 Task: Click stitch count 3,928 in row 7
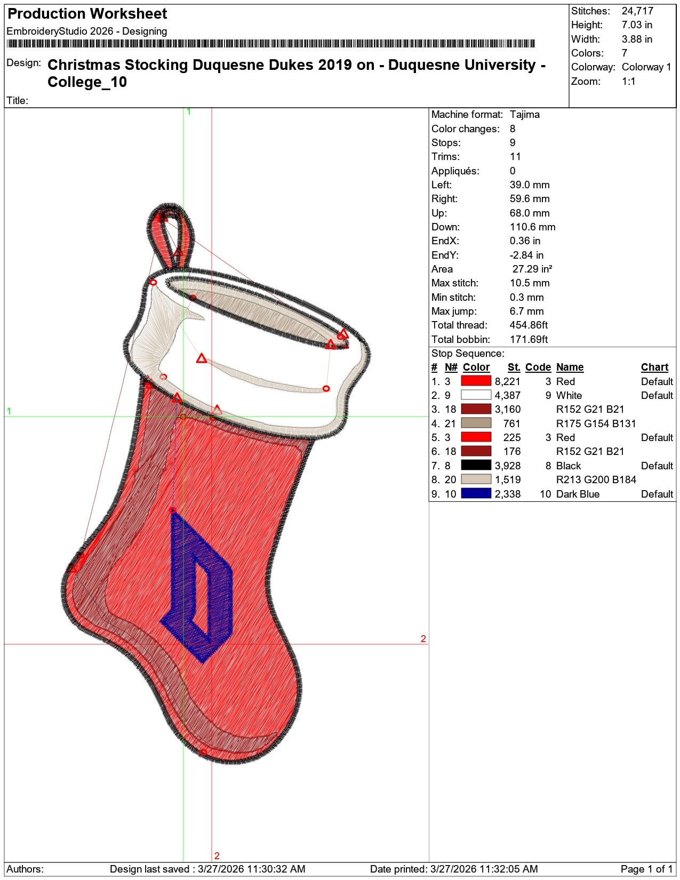[508, 466]
